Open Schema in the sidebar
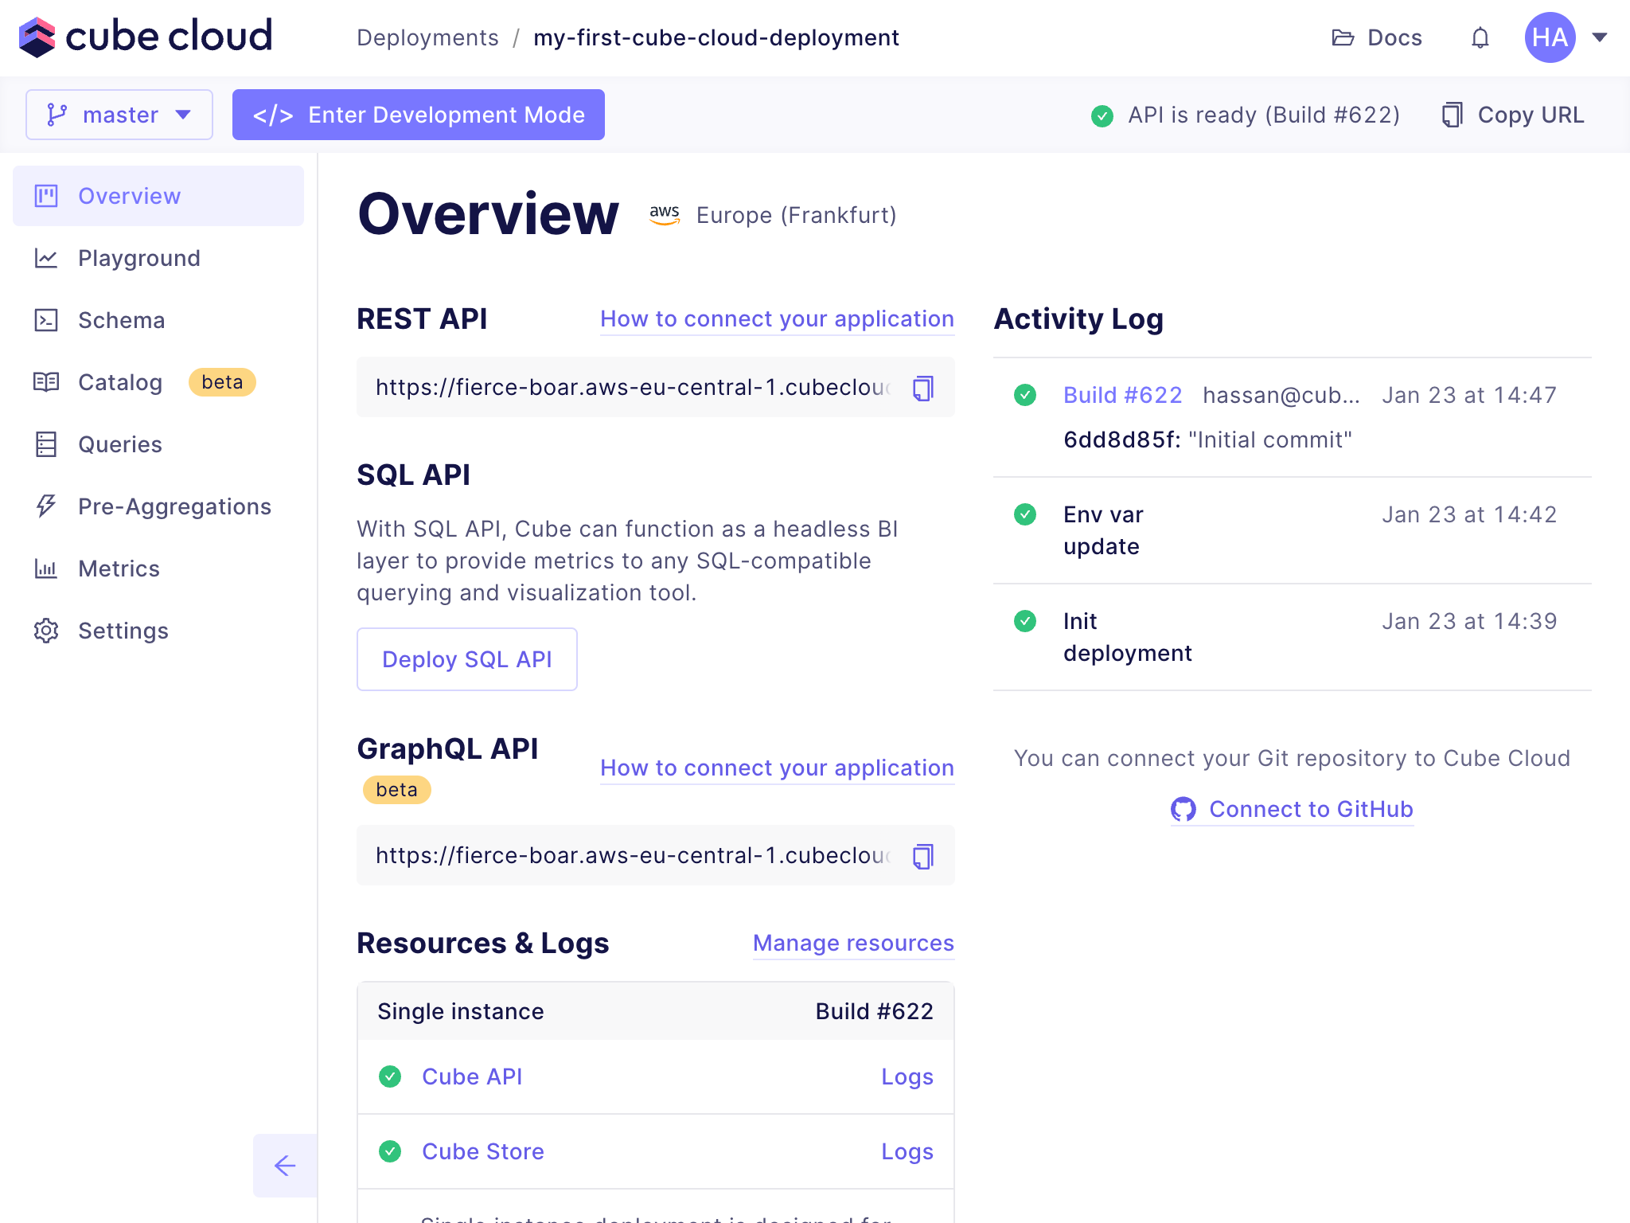Viewport: 1630px width, 1223px height. click(x=158, y=320)
